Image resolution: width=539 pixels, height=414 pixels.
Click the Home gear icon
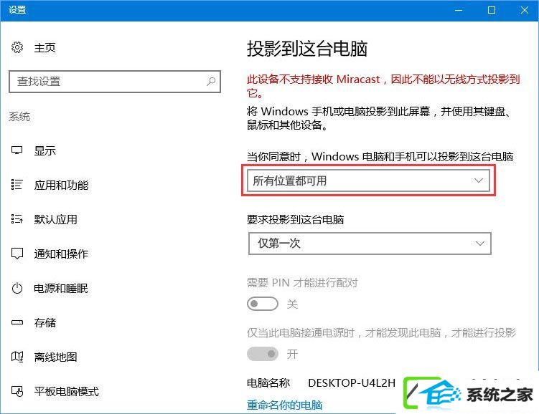(x=17, y=47)
